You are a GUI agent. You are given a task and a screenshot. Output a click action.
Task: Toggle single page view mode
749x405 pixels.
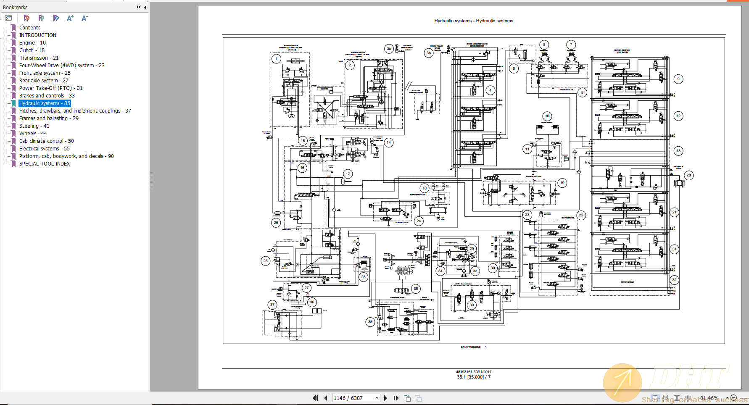click(x=655, y=397)
